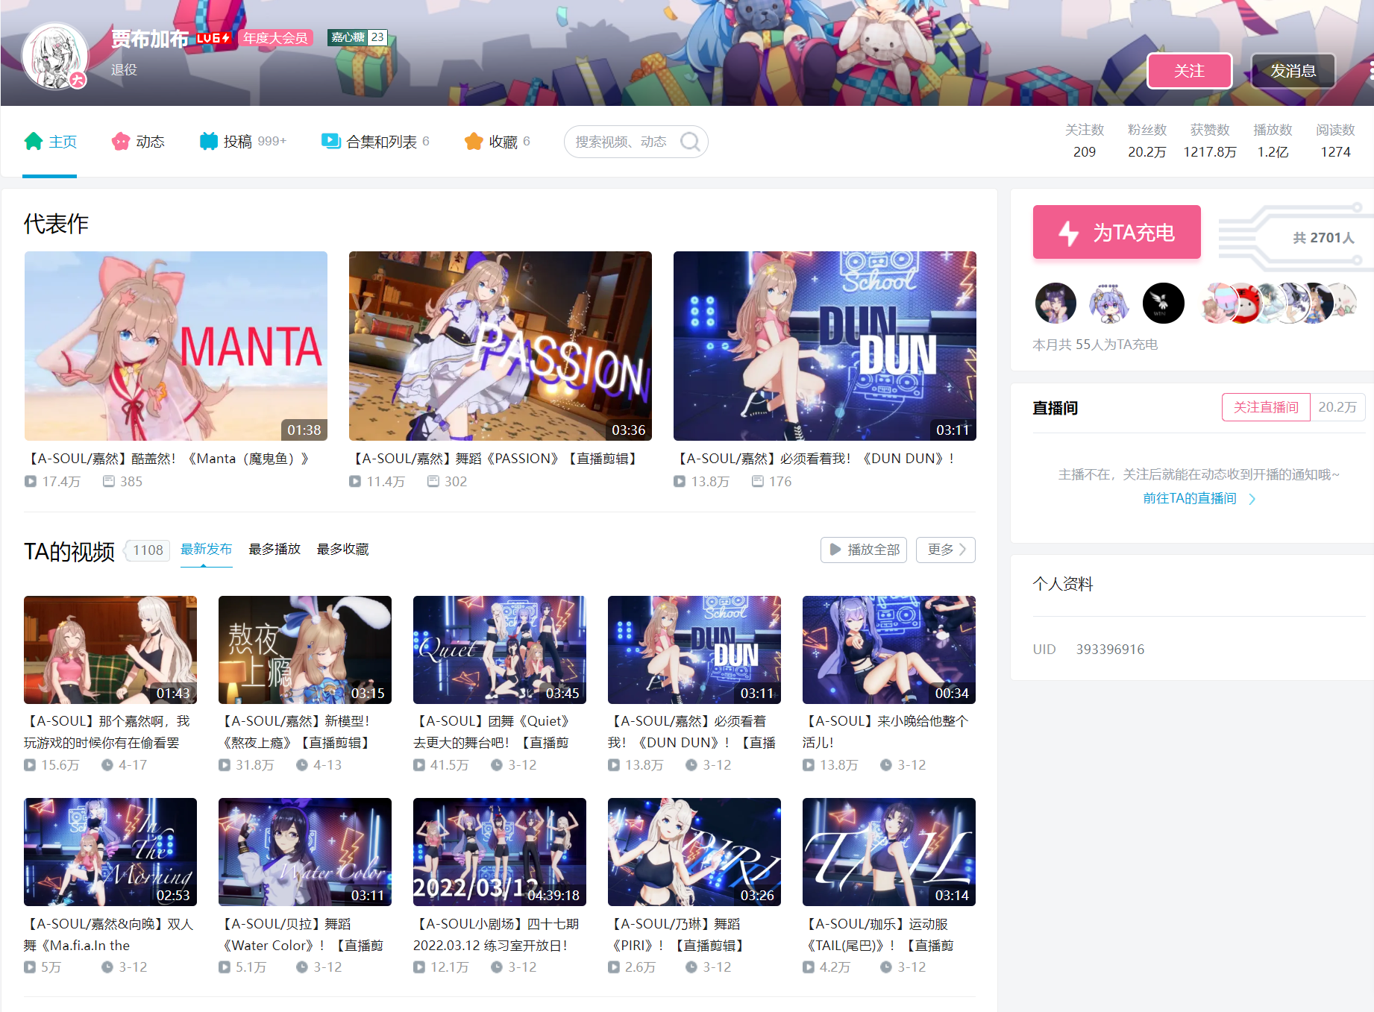The width and height of the screenshot is (1374, 1012).
Task: Click the orange star 收藏 icon
Action: pyautogui.click(x=474, y=142)
